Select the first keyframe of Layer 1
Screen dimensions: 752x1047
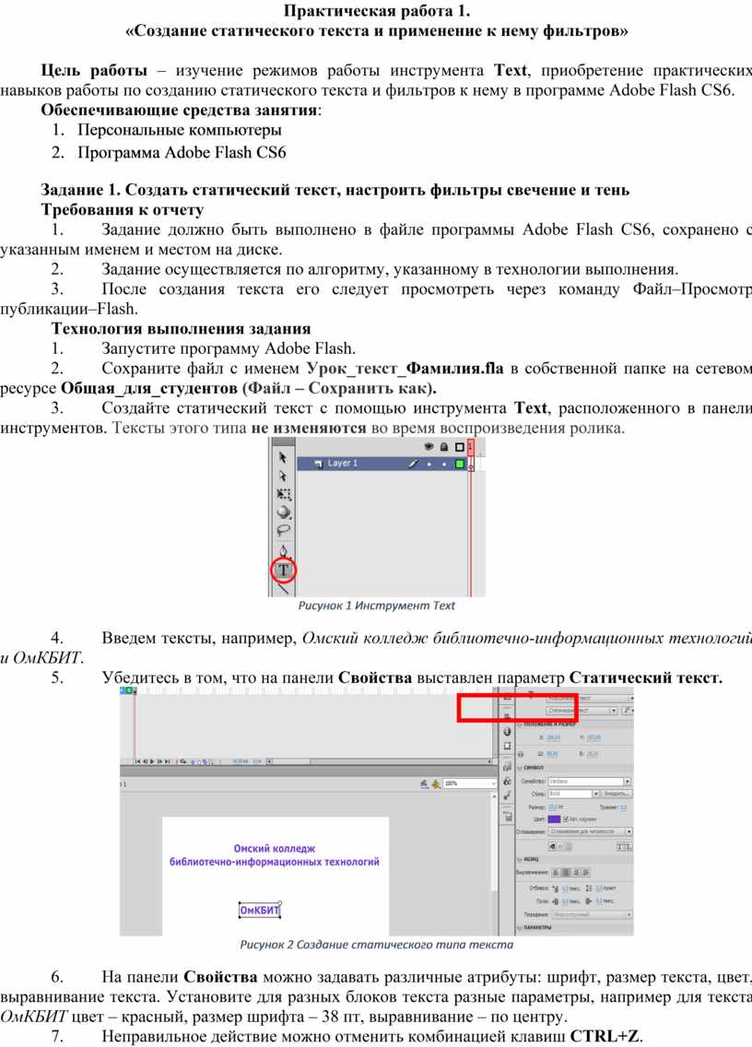[x=470, y=464]
